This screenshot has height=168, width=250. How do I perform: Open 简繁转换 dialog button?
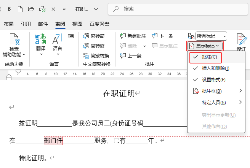pos(96,55)
